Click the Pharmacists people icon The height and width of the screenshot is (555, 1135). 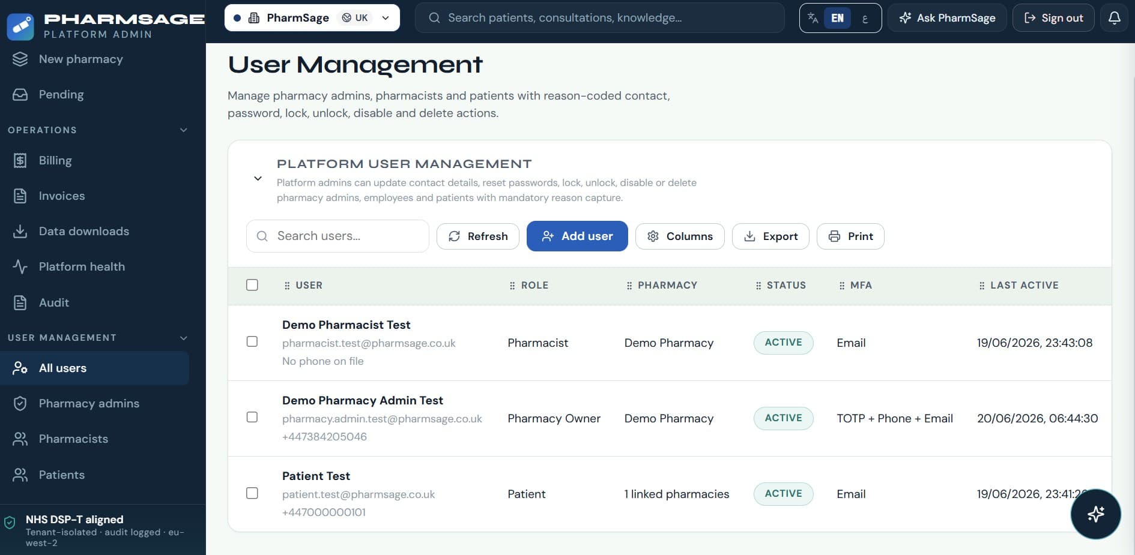(20, 439)
